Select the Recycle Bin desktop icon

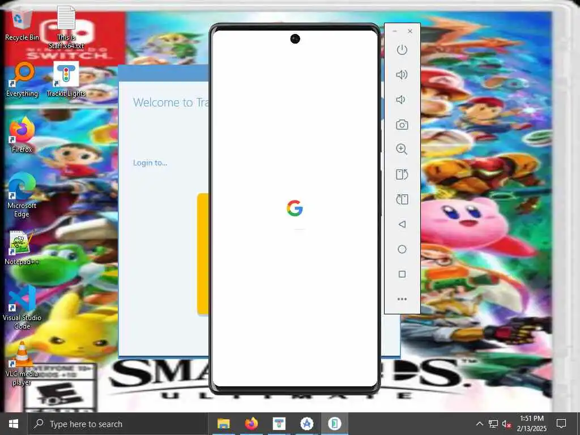pos(22,25)
